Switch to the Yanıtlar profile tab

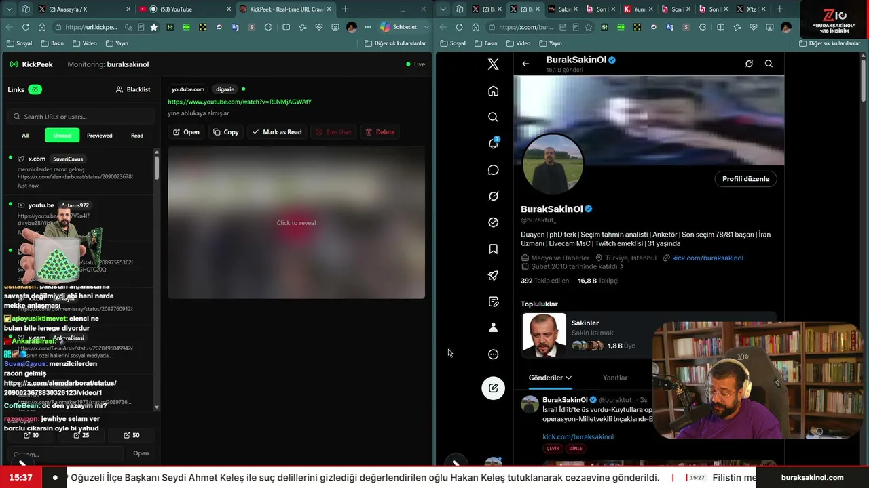(x=615, y=378)
